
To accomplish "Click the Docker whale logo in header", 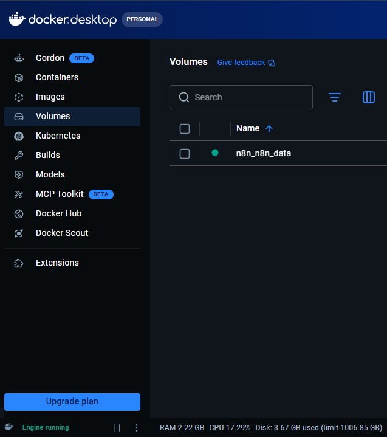I will (x=17, y=19).
